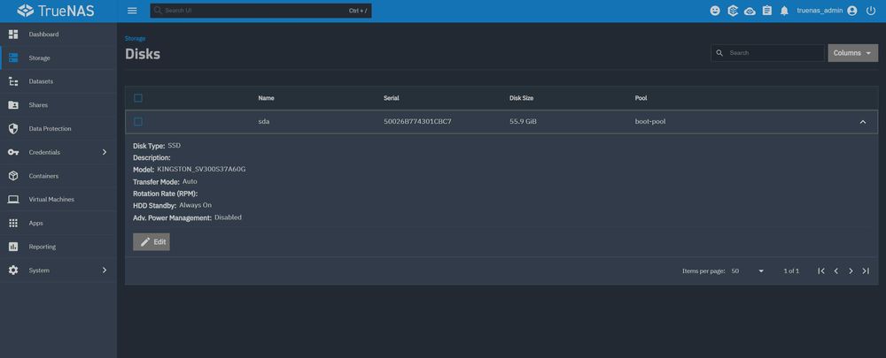
Task: Open the feedback smiley icon
Action: [x=715, y=11]
